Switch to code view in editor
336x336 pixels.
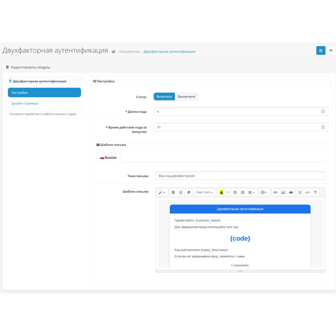(308, 192)
